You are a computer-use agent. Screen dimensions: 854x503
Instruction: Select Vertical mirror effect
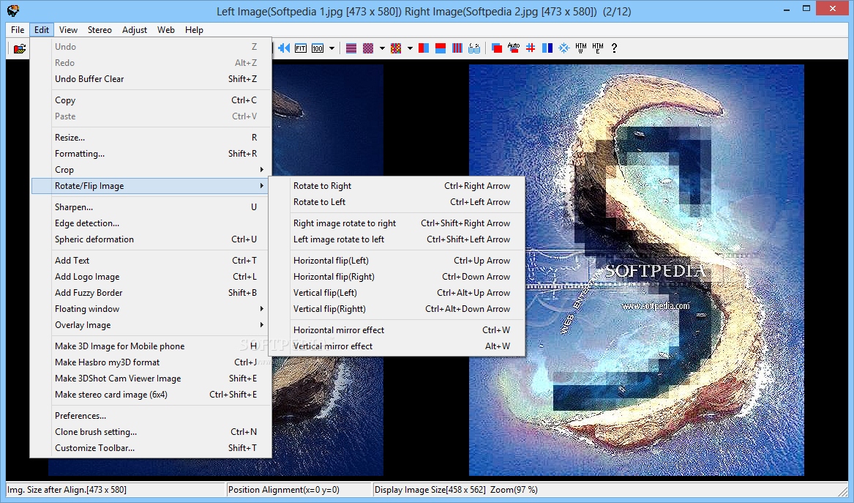tap(397, 346)
